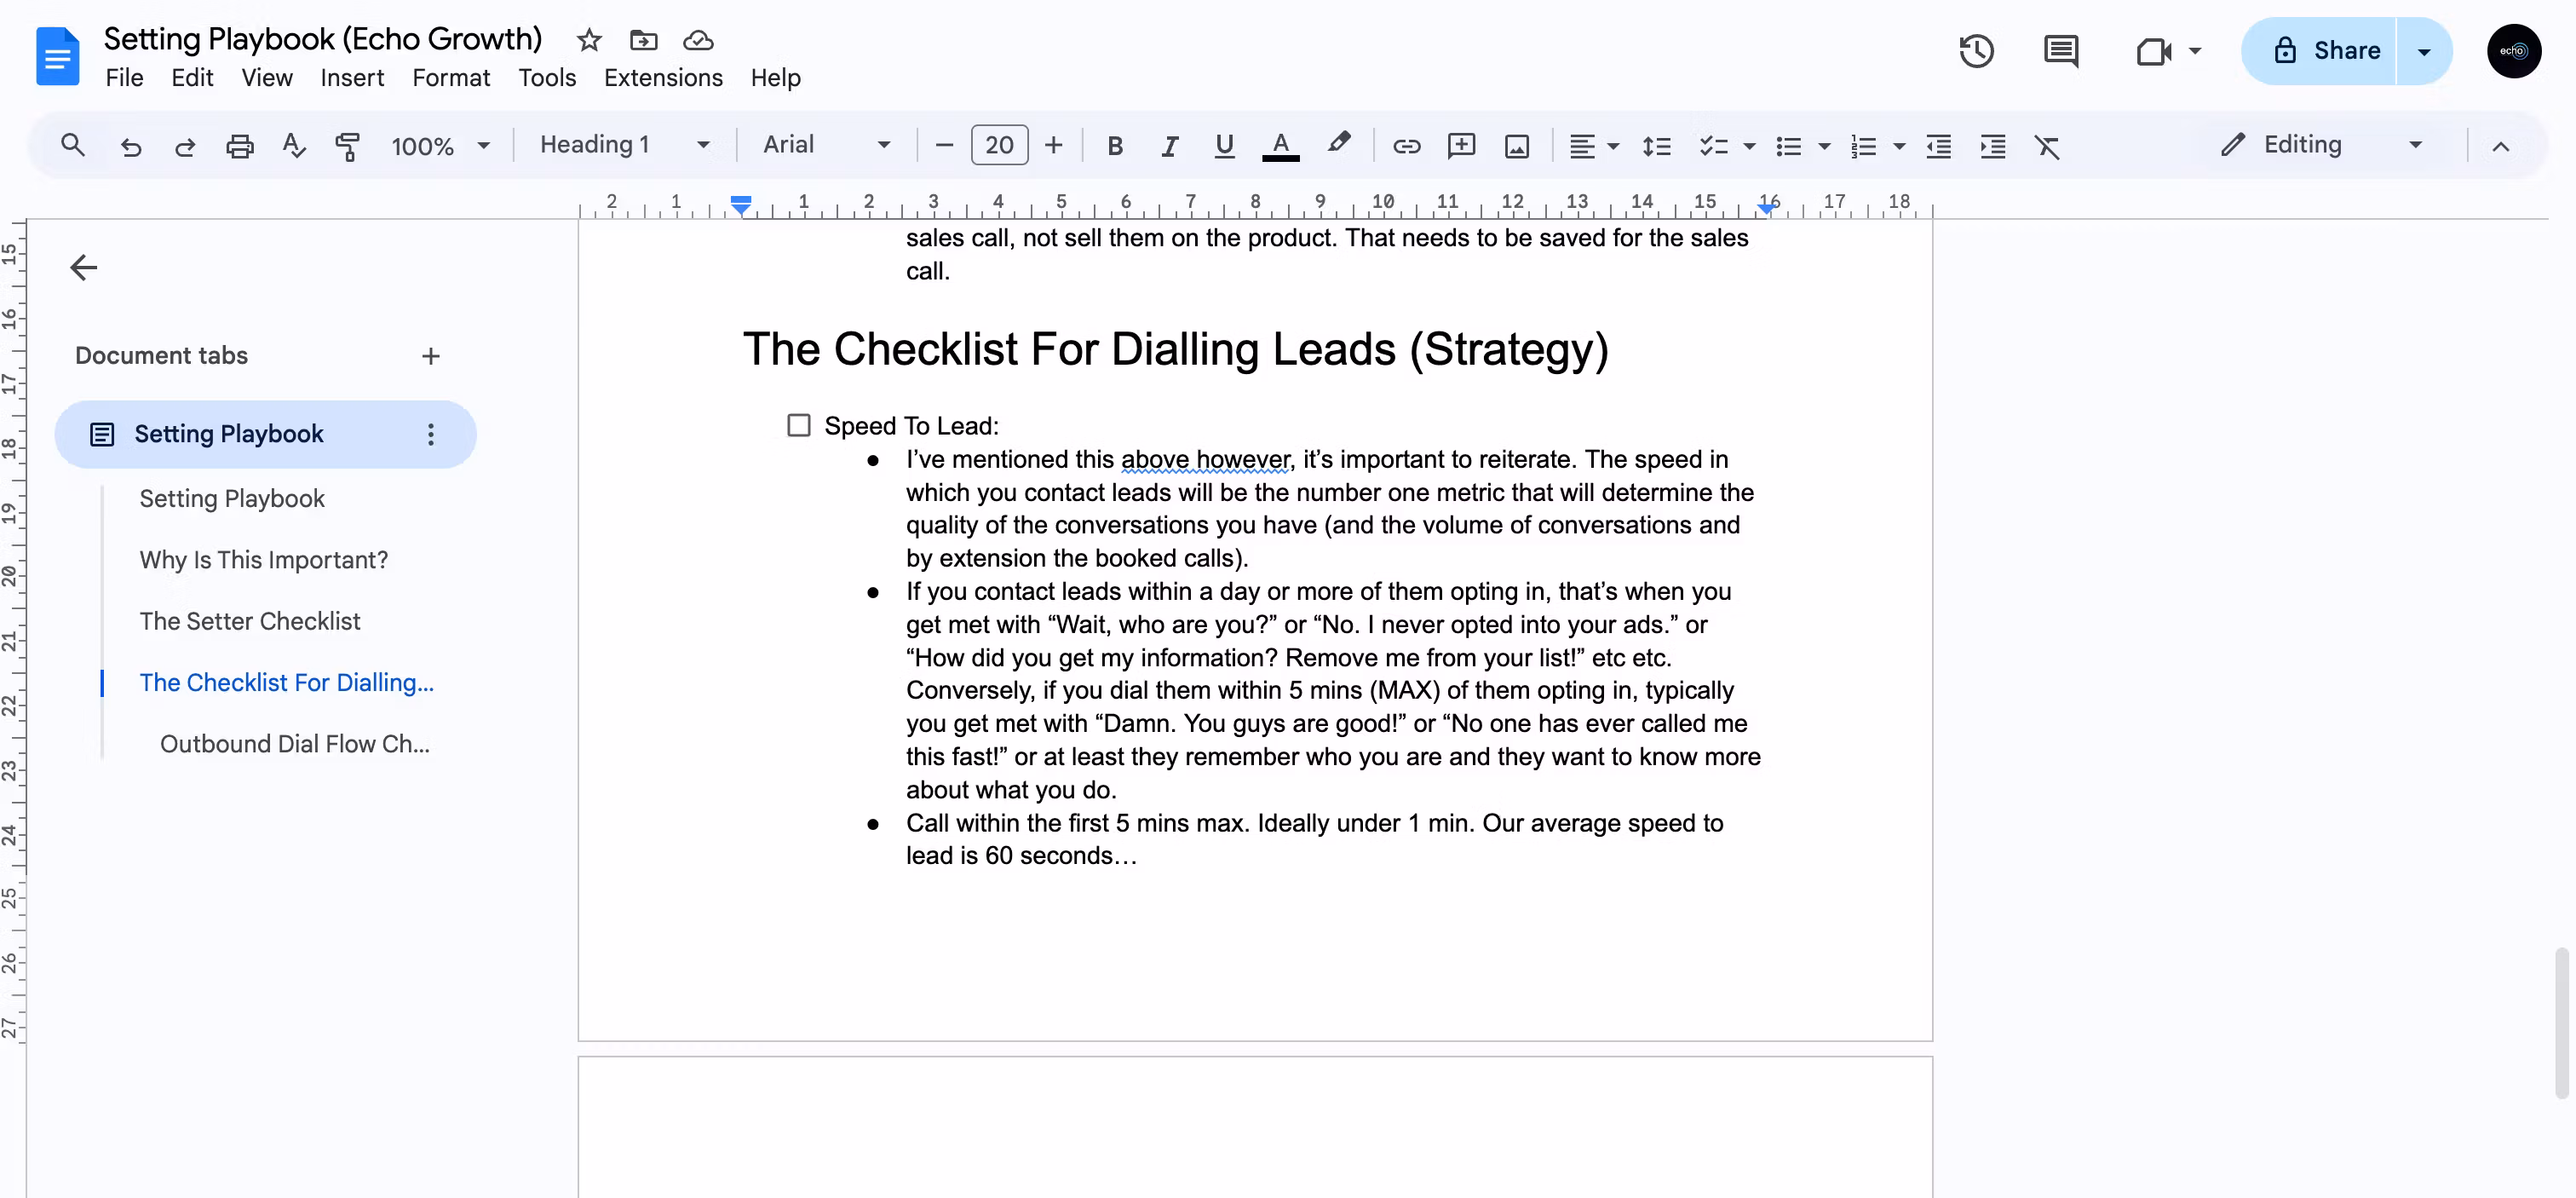2576x1198 pixels.
Task: Star this document
Action: pos(589,40)
